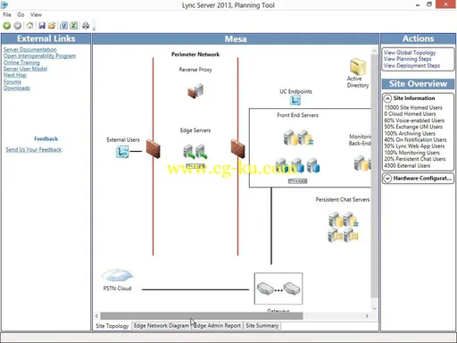Minimize the Planning Tool window

tap(418, 4)
